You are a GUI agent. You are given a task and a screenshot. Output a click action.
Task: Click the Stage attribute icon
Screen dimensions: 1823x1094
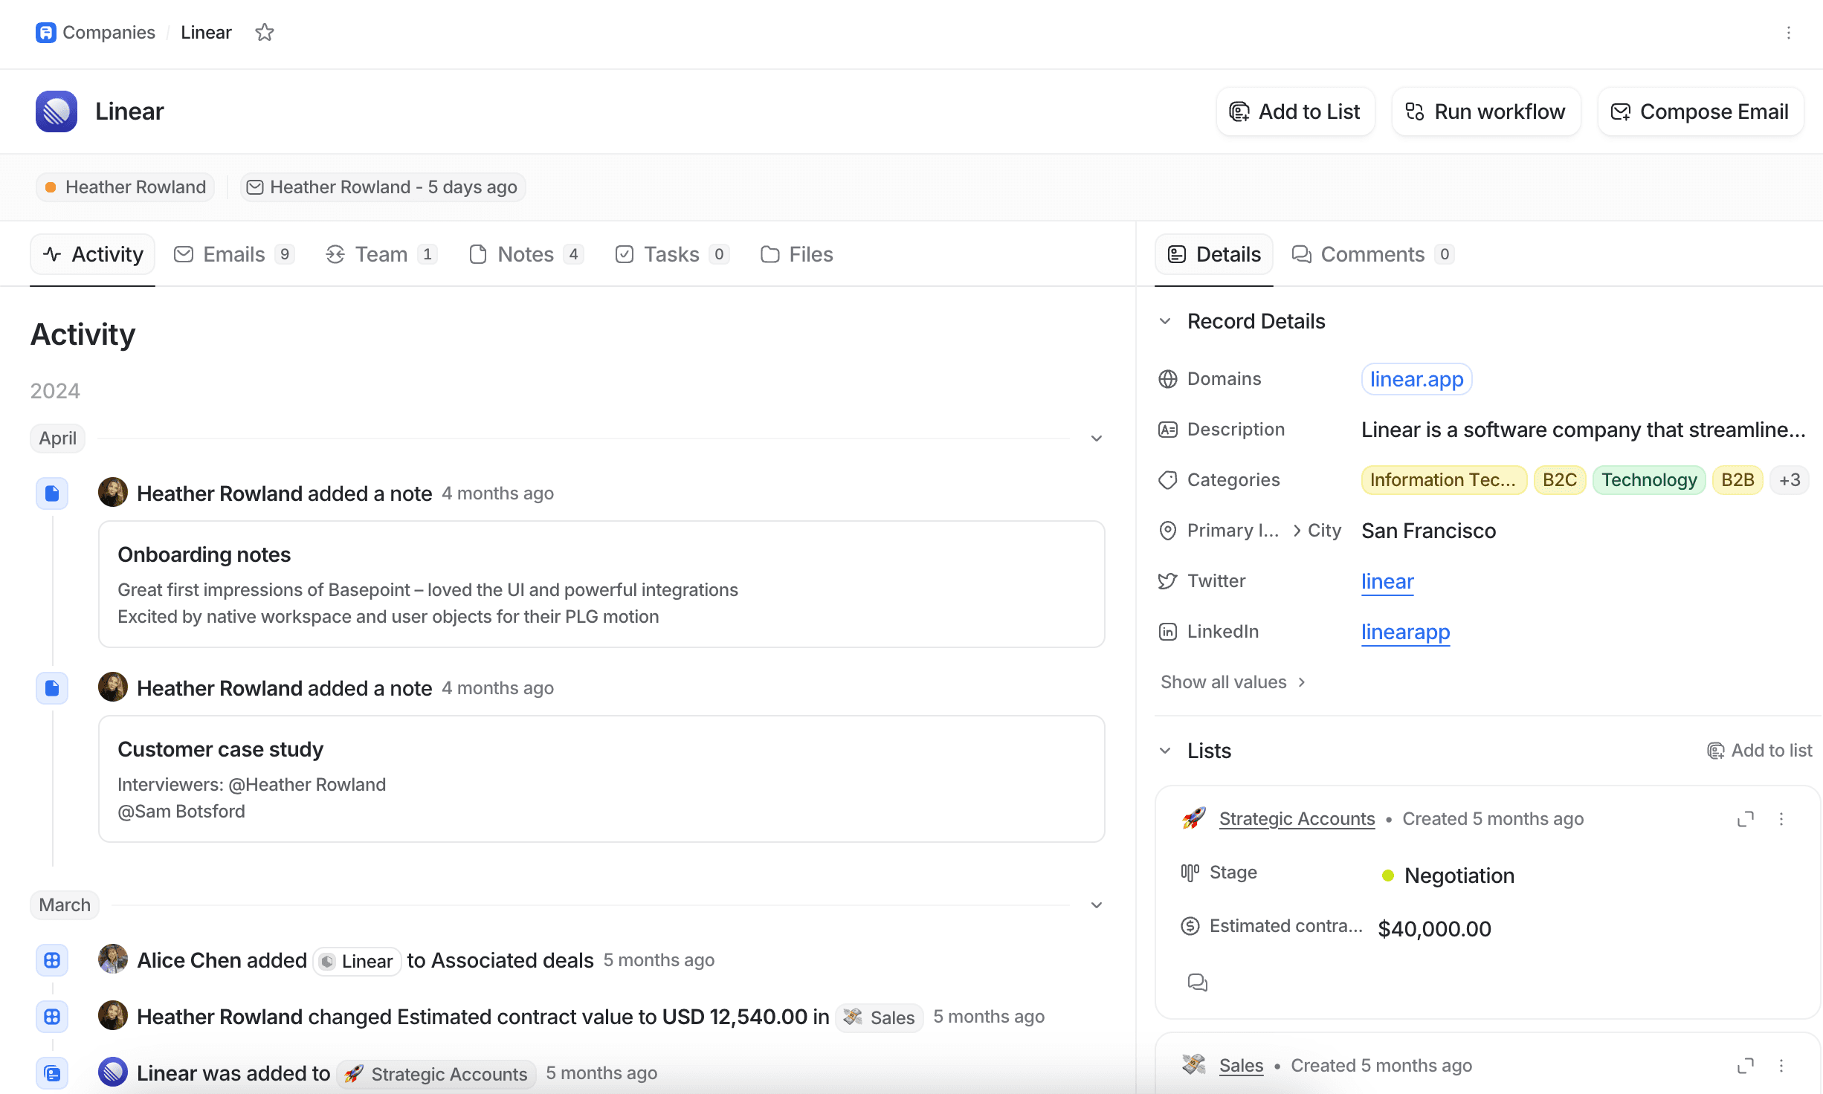[x=1190, y=873]
